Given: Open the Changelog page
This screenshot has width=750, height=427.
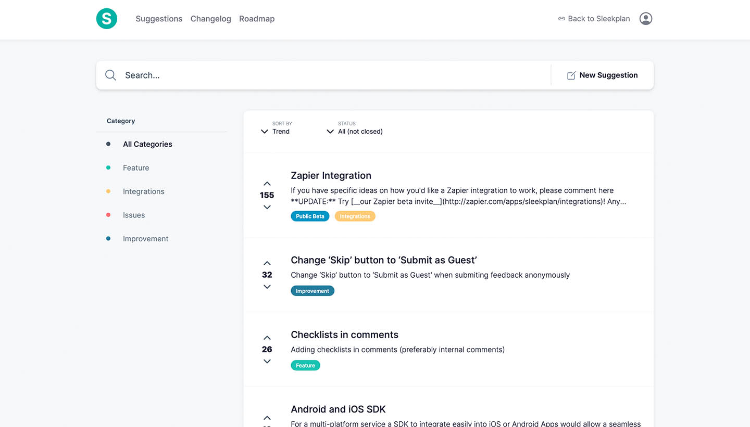Looking at the screenshot, I should coord(211,19).
